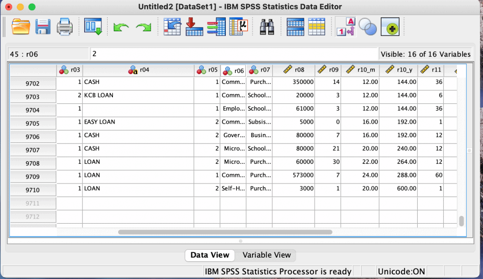Redo action green arrow
Viewport: 483px width, 279px height.
coord(144,27)
